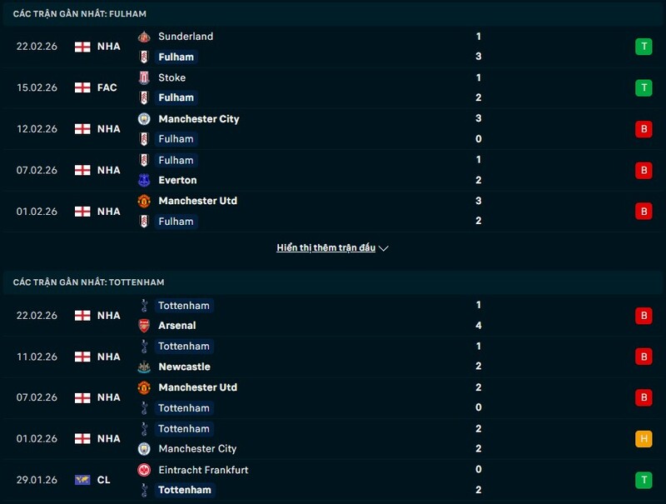Open the 'Hiển thị thêm trận đấu' link

tap(326, 248)
